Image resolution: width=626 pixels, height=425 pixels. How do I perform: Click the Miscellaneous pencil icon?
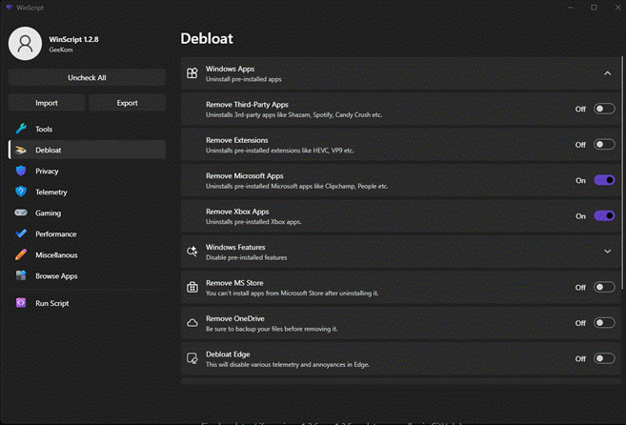pyautogui.click(x=21, y=254)
